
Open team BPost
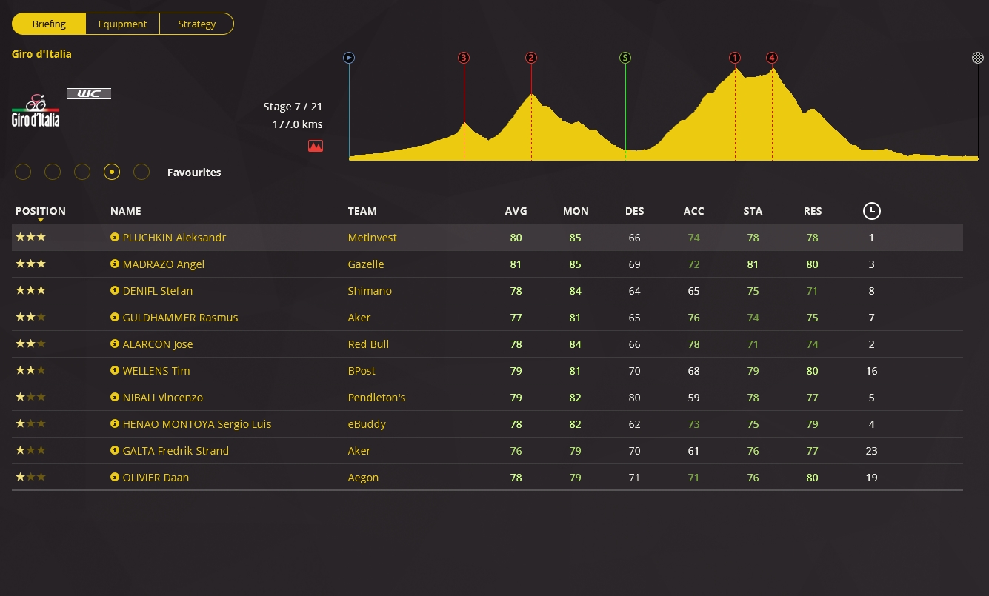(x=362, y=371)
